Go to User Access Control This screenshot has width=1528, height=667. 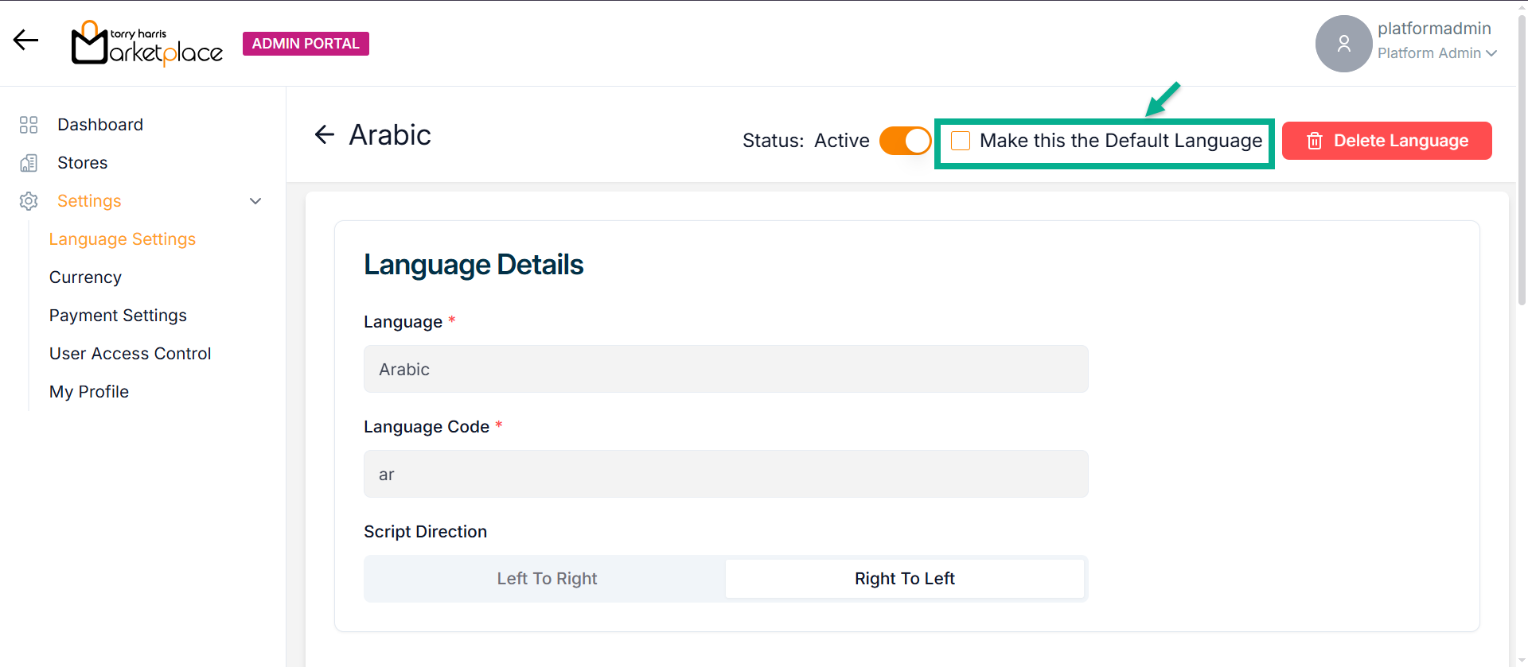[x=130, y=354]
